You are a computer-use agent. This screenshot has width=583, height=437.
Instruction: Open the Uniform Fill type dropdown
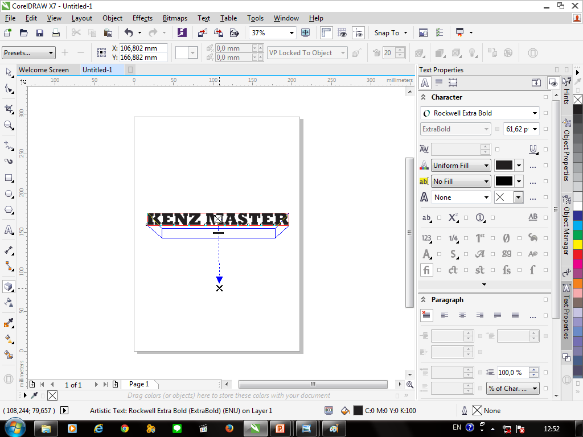[x=487, y=166]
